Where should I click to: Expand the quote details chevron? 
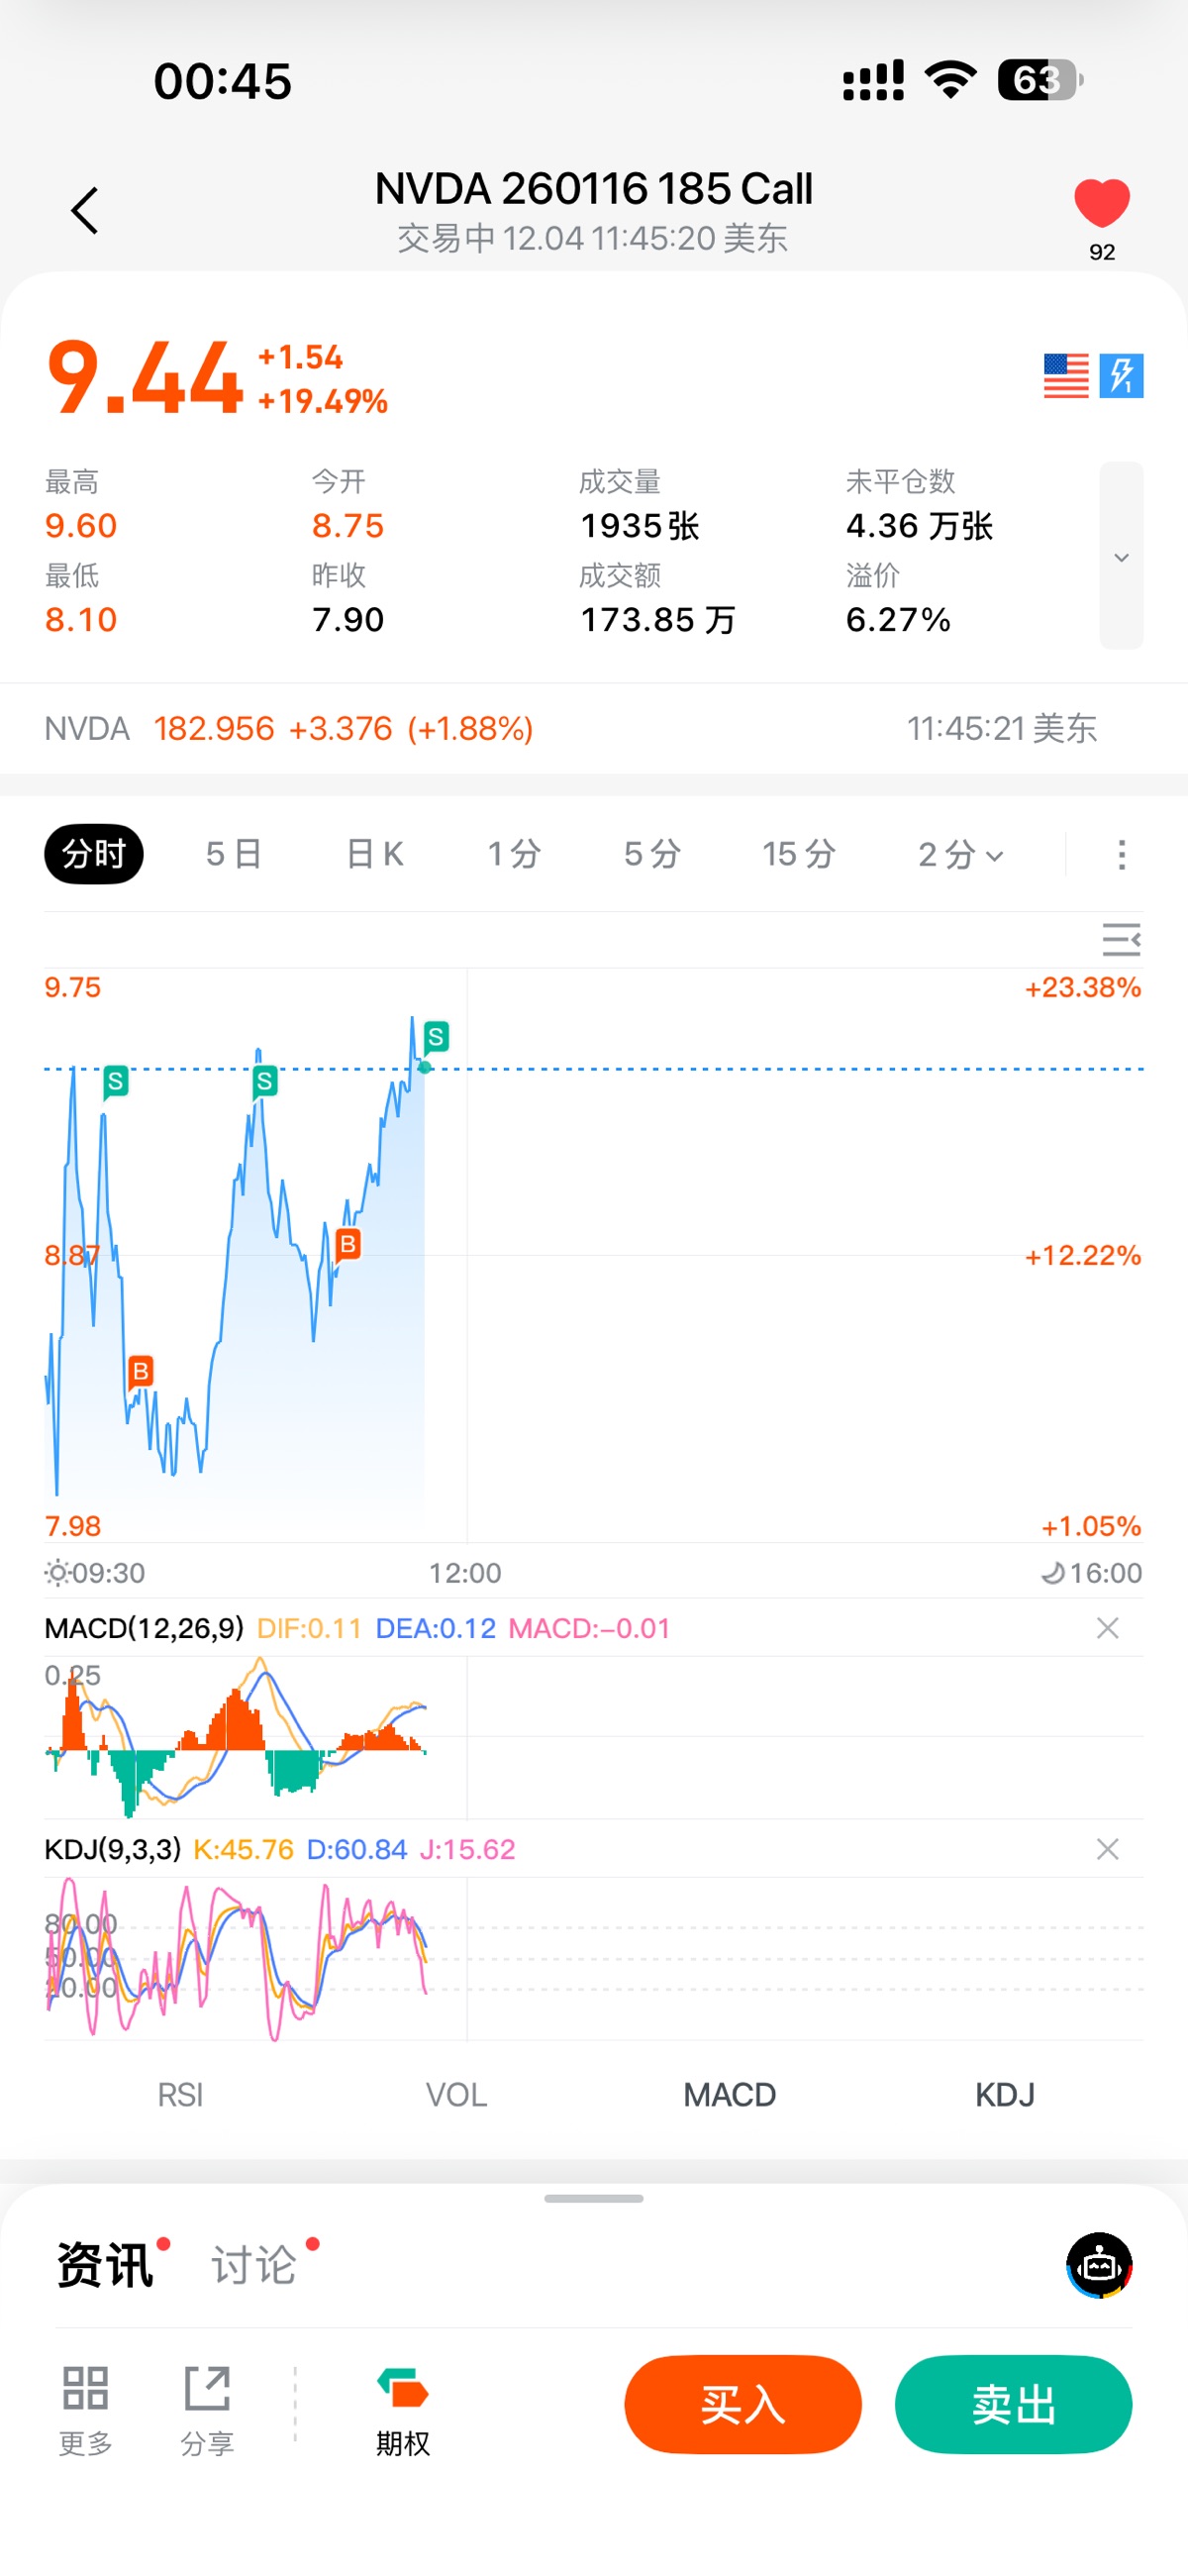pos(1121,556)
